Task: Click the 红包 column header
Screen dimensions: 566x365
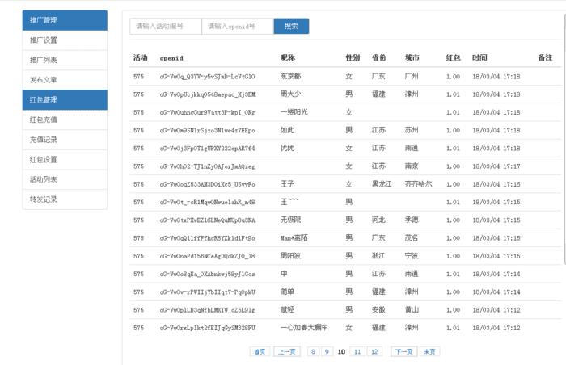Action: [454, 57]
